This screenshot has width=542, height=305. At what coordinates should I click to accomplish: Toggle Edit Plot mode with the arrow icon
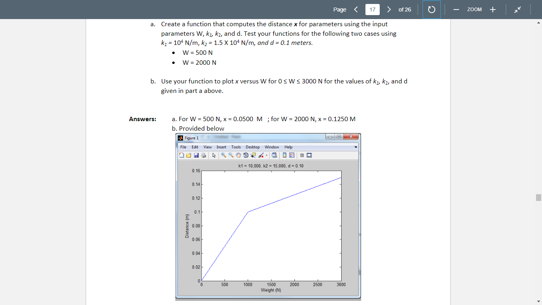(x=214, y=155)
